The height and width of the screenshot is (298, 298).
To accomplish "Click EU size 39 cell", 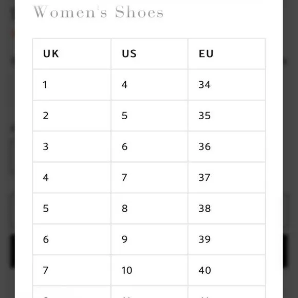I will [x=227, y=239].
